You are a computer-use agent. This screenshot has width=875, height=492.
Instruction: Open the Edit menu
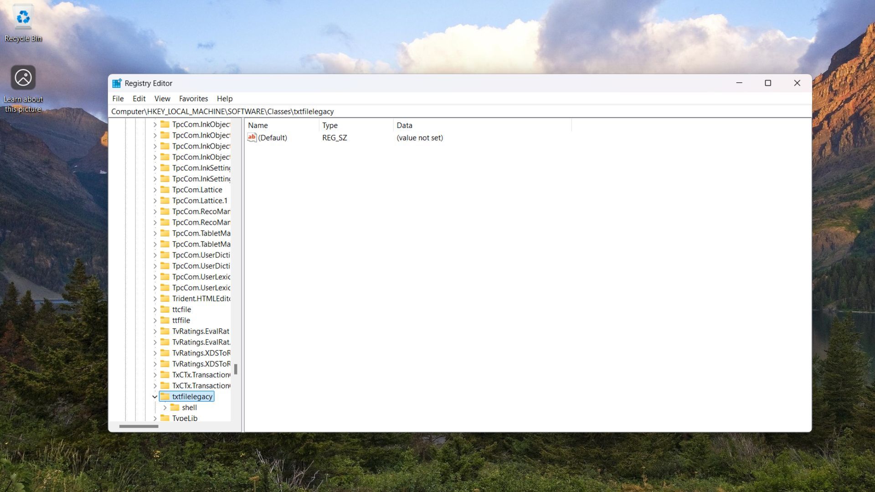139,98
